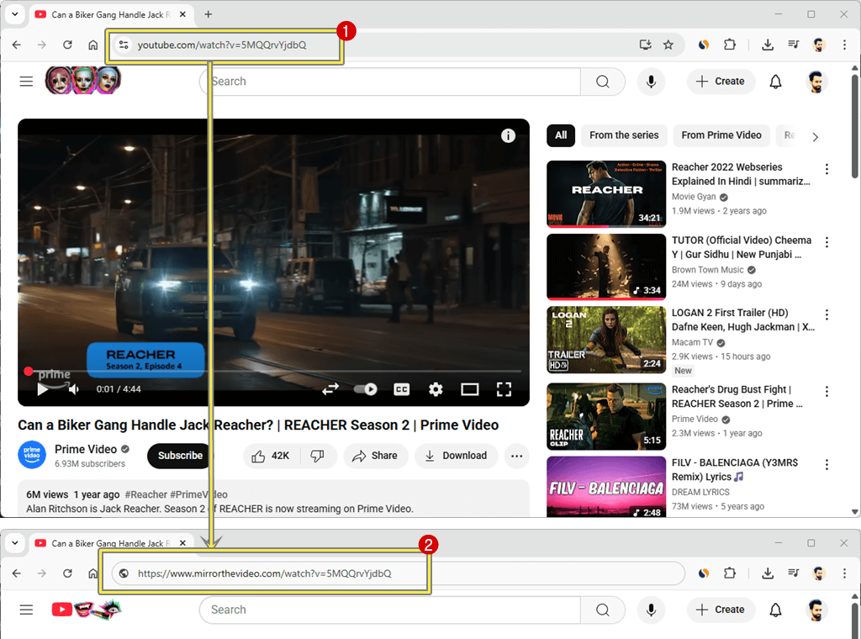Open the guide menu in the bottom window

(x=26, y=610)
